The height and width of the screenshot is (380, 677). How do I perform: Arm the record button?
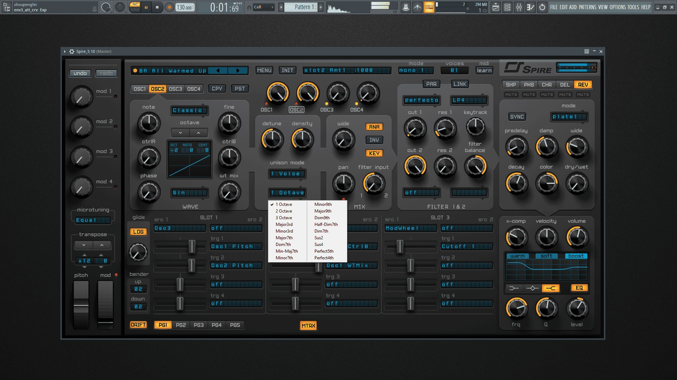[x=170, y=7]
